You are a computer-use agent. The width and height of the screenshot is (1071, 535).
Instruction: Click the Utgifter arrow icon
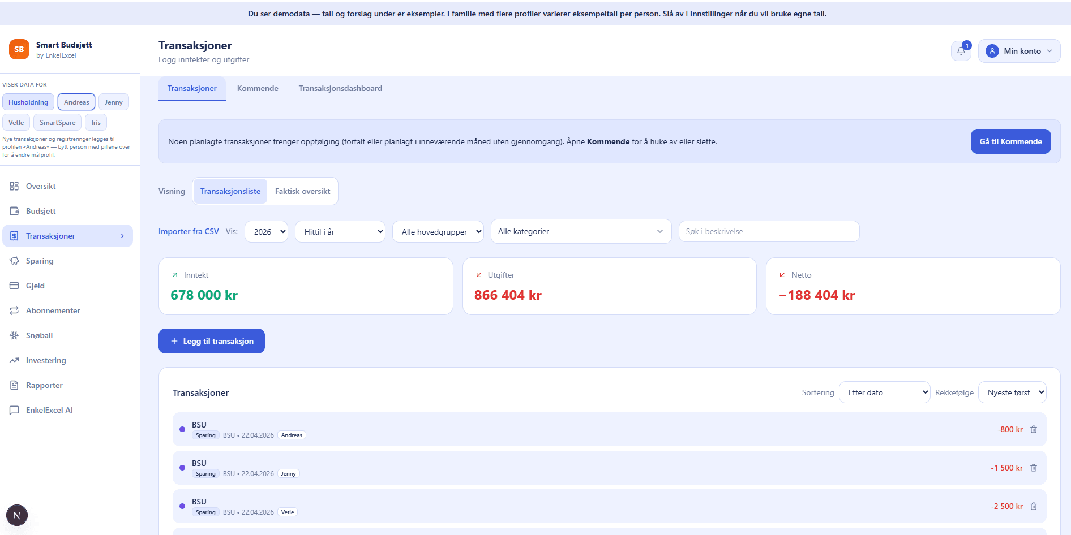[479, 275]
